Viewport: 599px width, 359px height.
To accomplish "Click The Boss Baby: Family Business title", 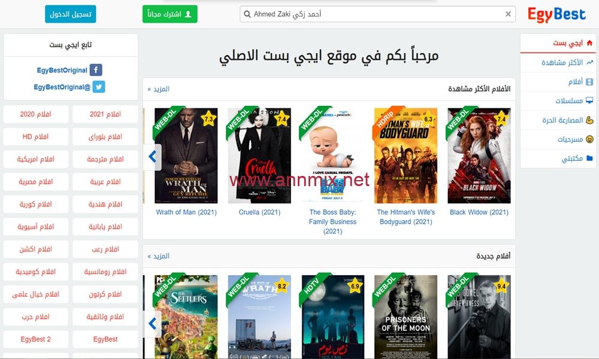I will 332,221.
